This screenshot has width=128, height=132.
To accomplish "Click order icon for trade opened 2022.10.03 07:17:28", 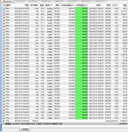I will [4, 40].
